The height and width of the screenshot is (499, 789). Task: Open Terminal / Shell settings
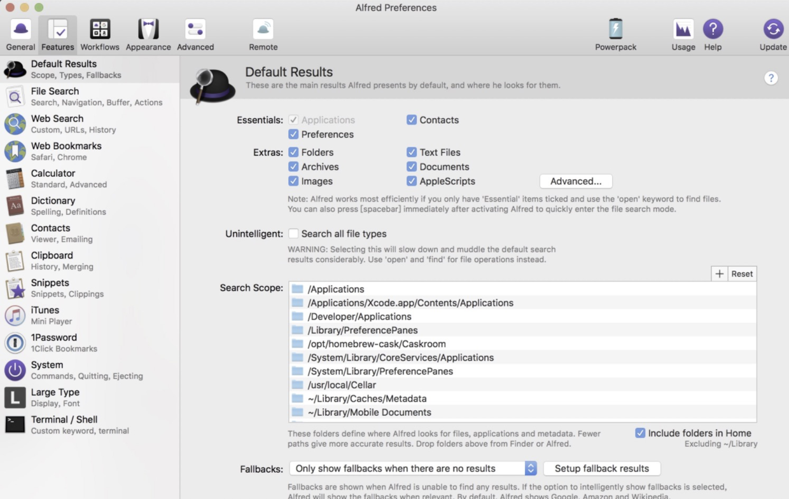90,425
